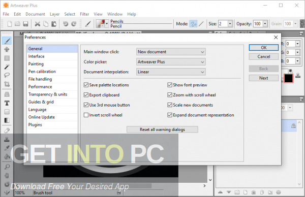Viewport: 305px width, 197px height.
Task: Select the Shape tool
Action: pos(7,112)
